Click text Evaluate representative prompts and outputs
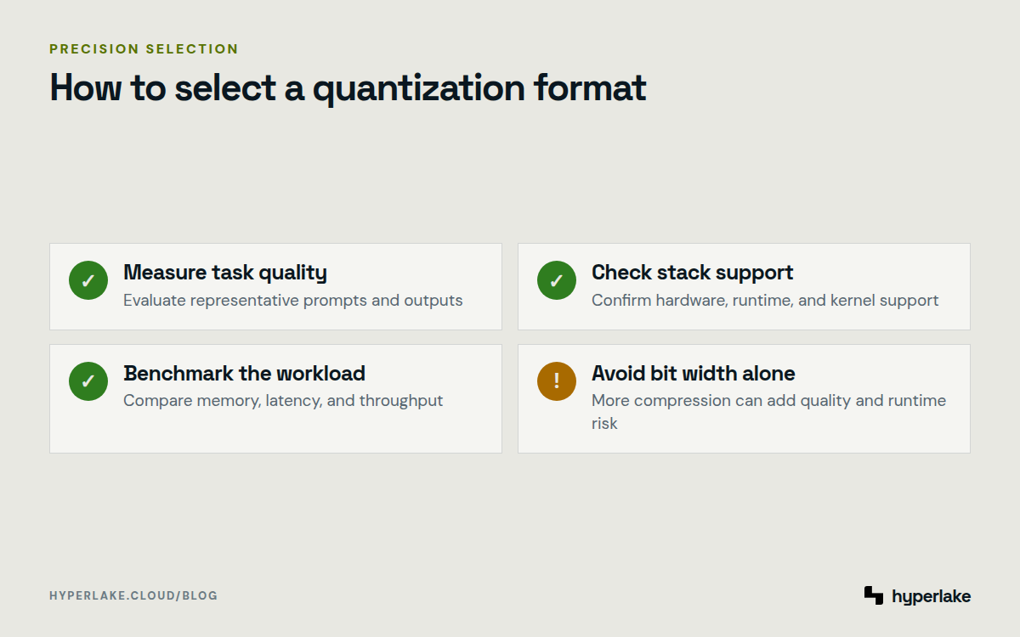This screenshot has width=1020, height=637. point(293,301)
